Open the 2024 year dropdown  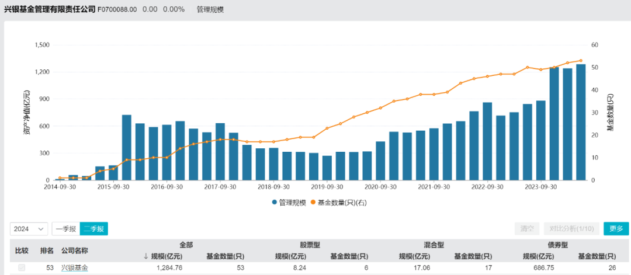[29, 229]
